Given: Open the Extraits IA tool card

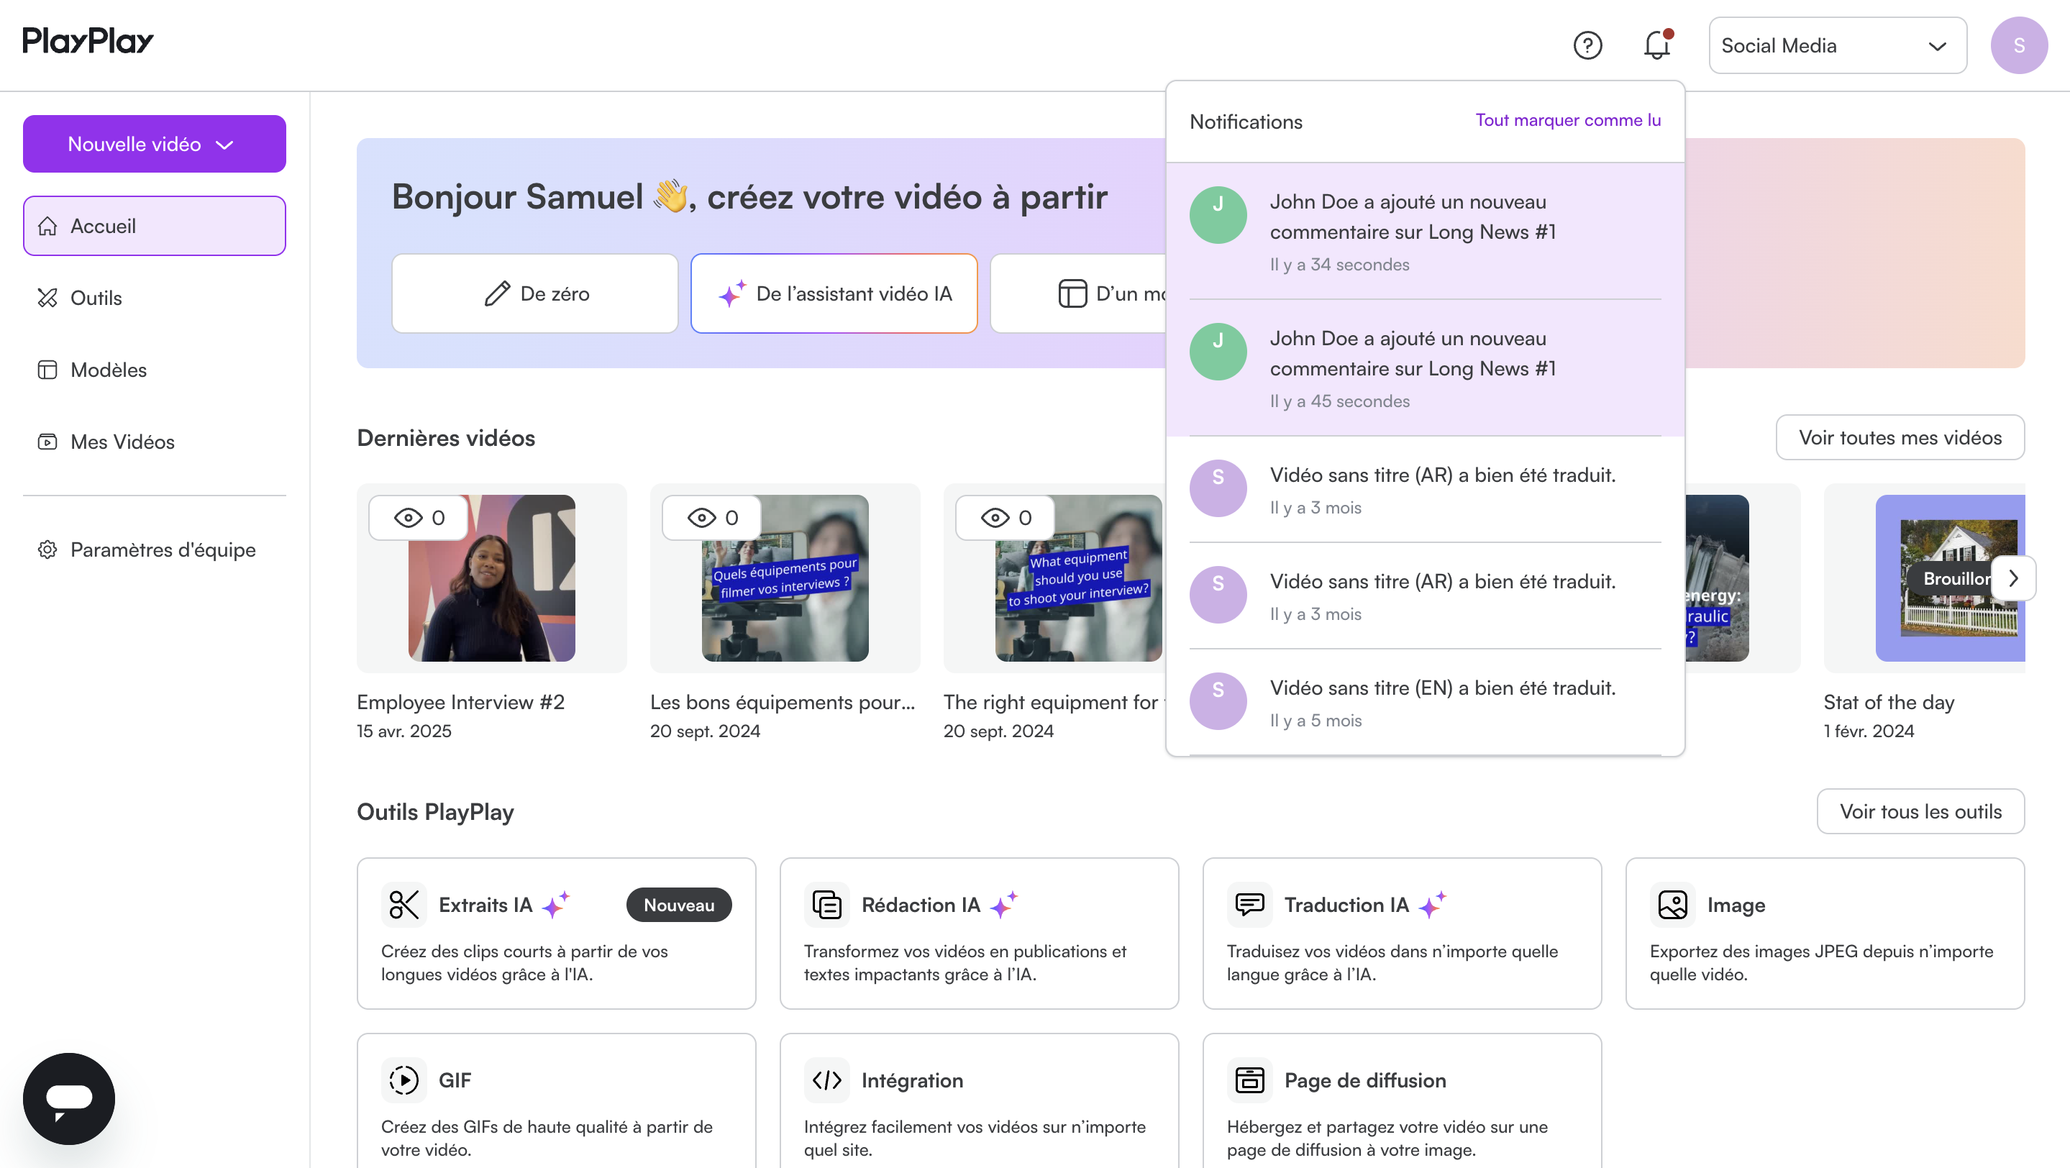Looking at the screenshot, I should (x=556, y=933).
